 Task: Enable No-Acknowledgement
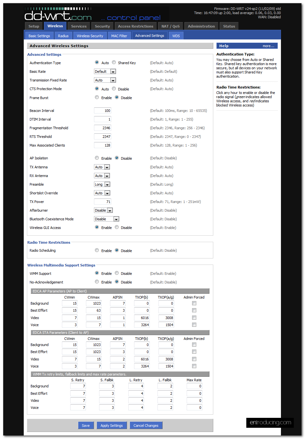(97, 282)
